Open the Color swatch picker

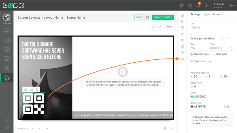tap(192, 97)
